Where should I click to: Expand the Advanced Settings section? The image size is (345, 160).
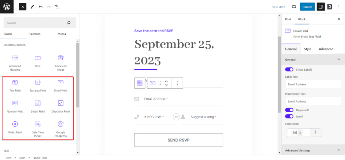pyautogui.click(x=339, y=150)
